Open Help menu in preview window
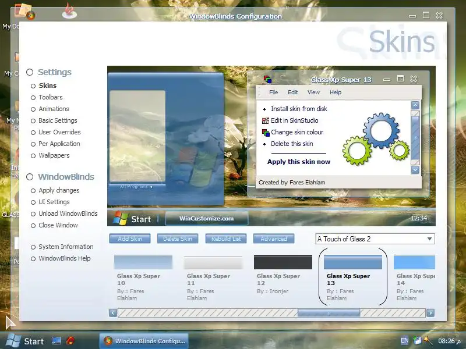This screenshot has width=466, height=349. (x=336, y=92)
